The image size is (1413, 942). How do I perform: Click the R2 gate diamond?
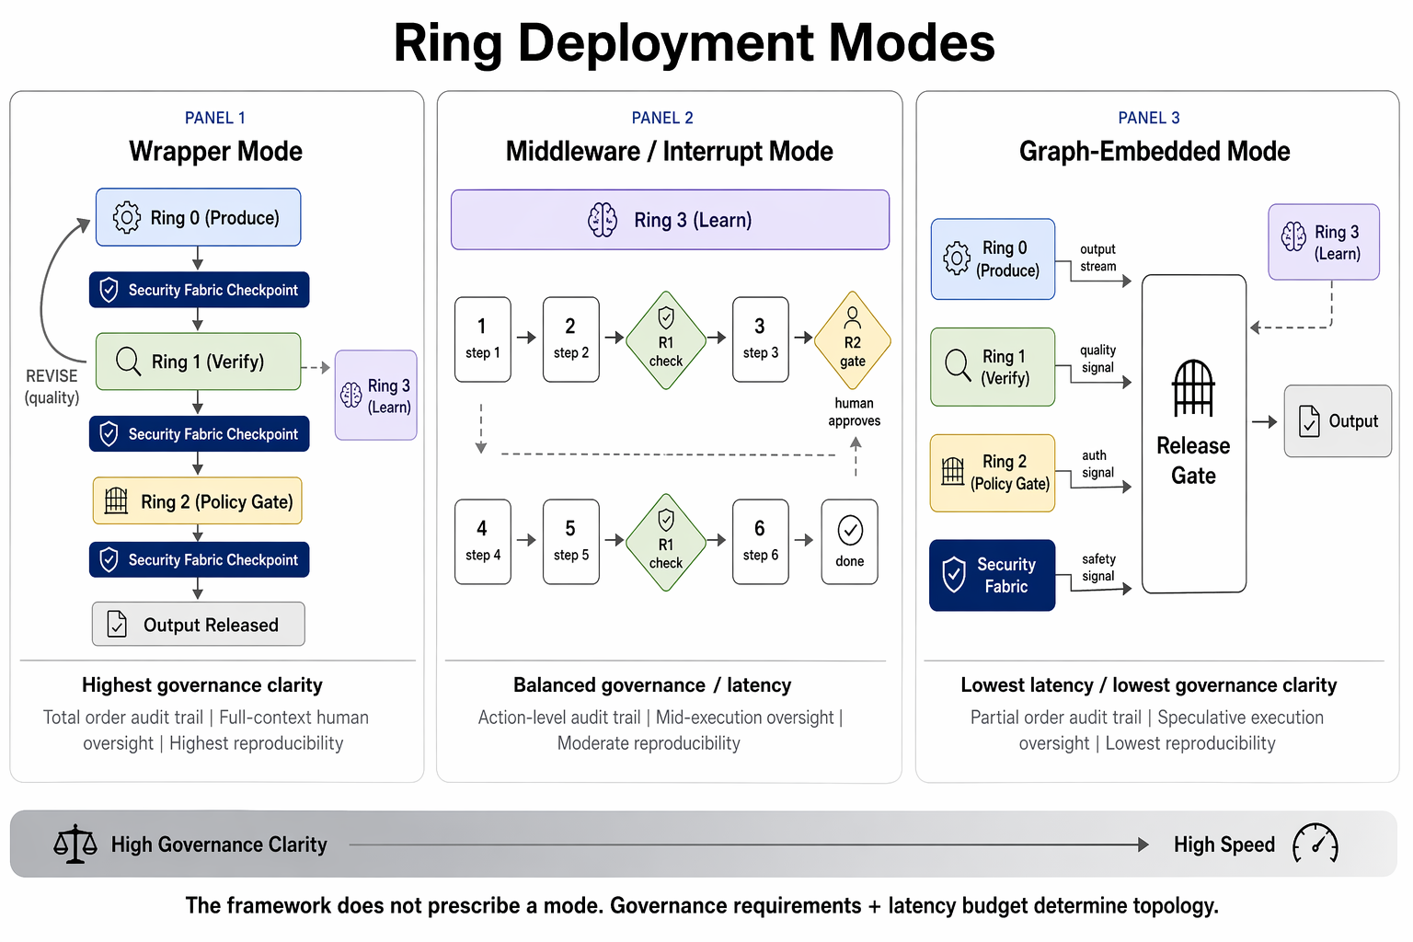[853, 340]
